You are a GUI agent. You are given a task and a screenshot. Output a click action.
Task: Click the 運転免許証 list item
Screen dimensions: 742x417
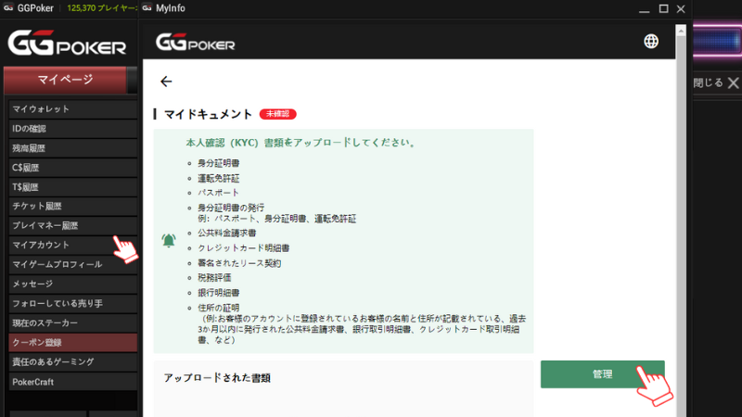[x=218, y=178]
